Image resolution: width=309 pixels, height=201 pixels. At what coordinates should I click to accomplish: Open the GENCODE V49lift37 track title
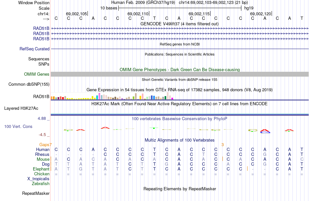(179, 24)
